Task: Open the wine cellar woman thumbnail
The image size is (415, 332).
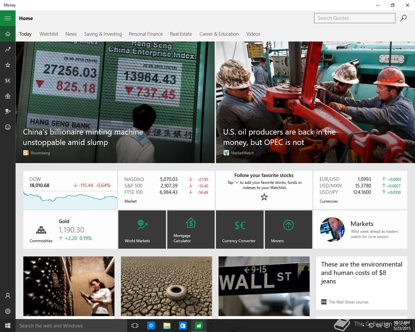Action: [x=69, y=286]
